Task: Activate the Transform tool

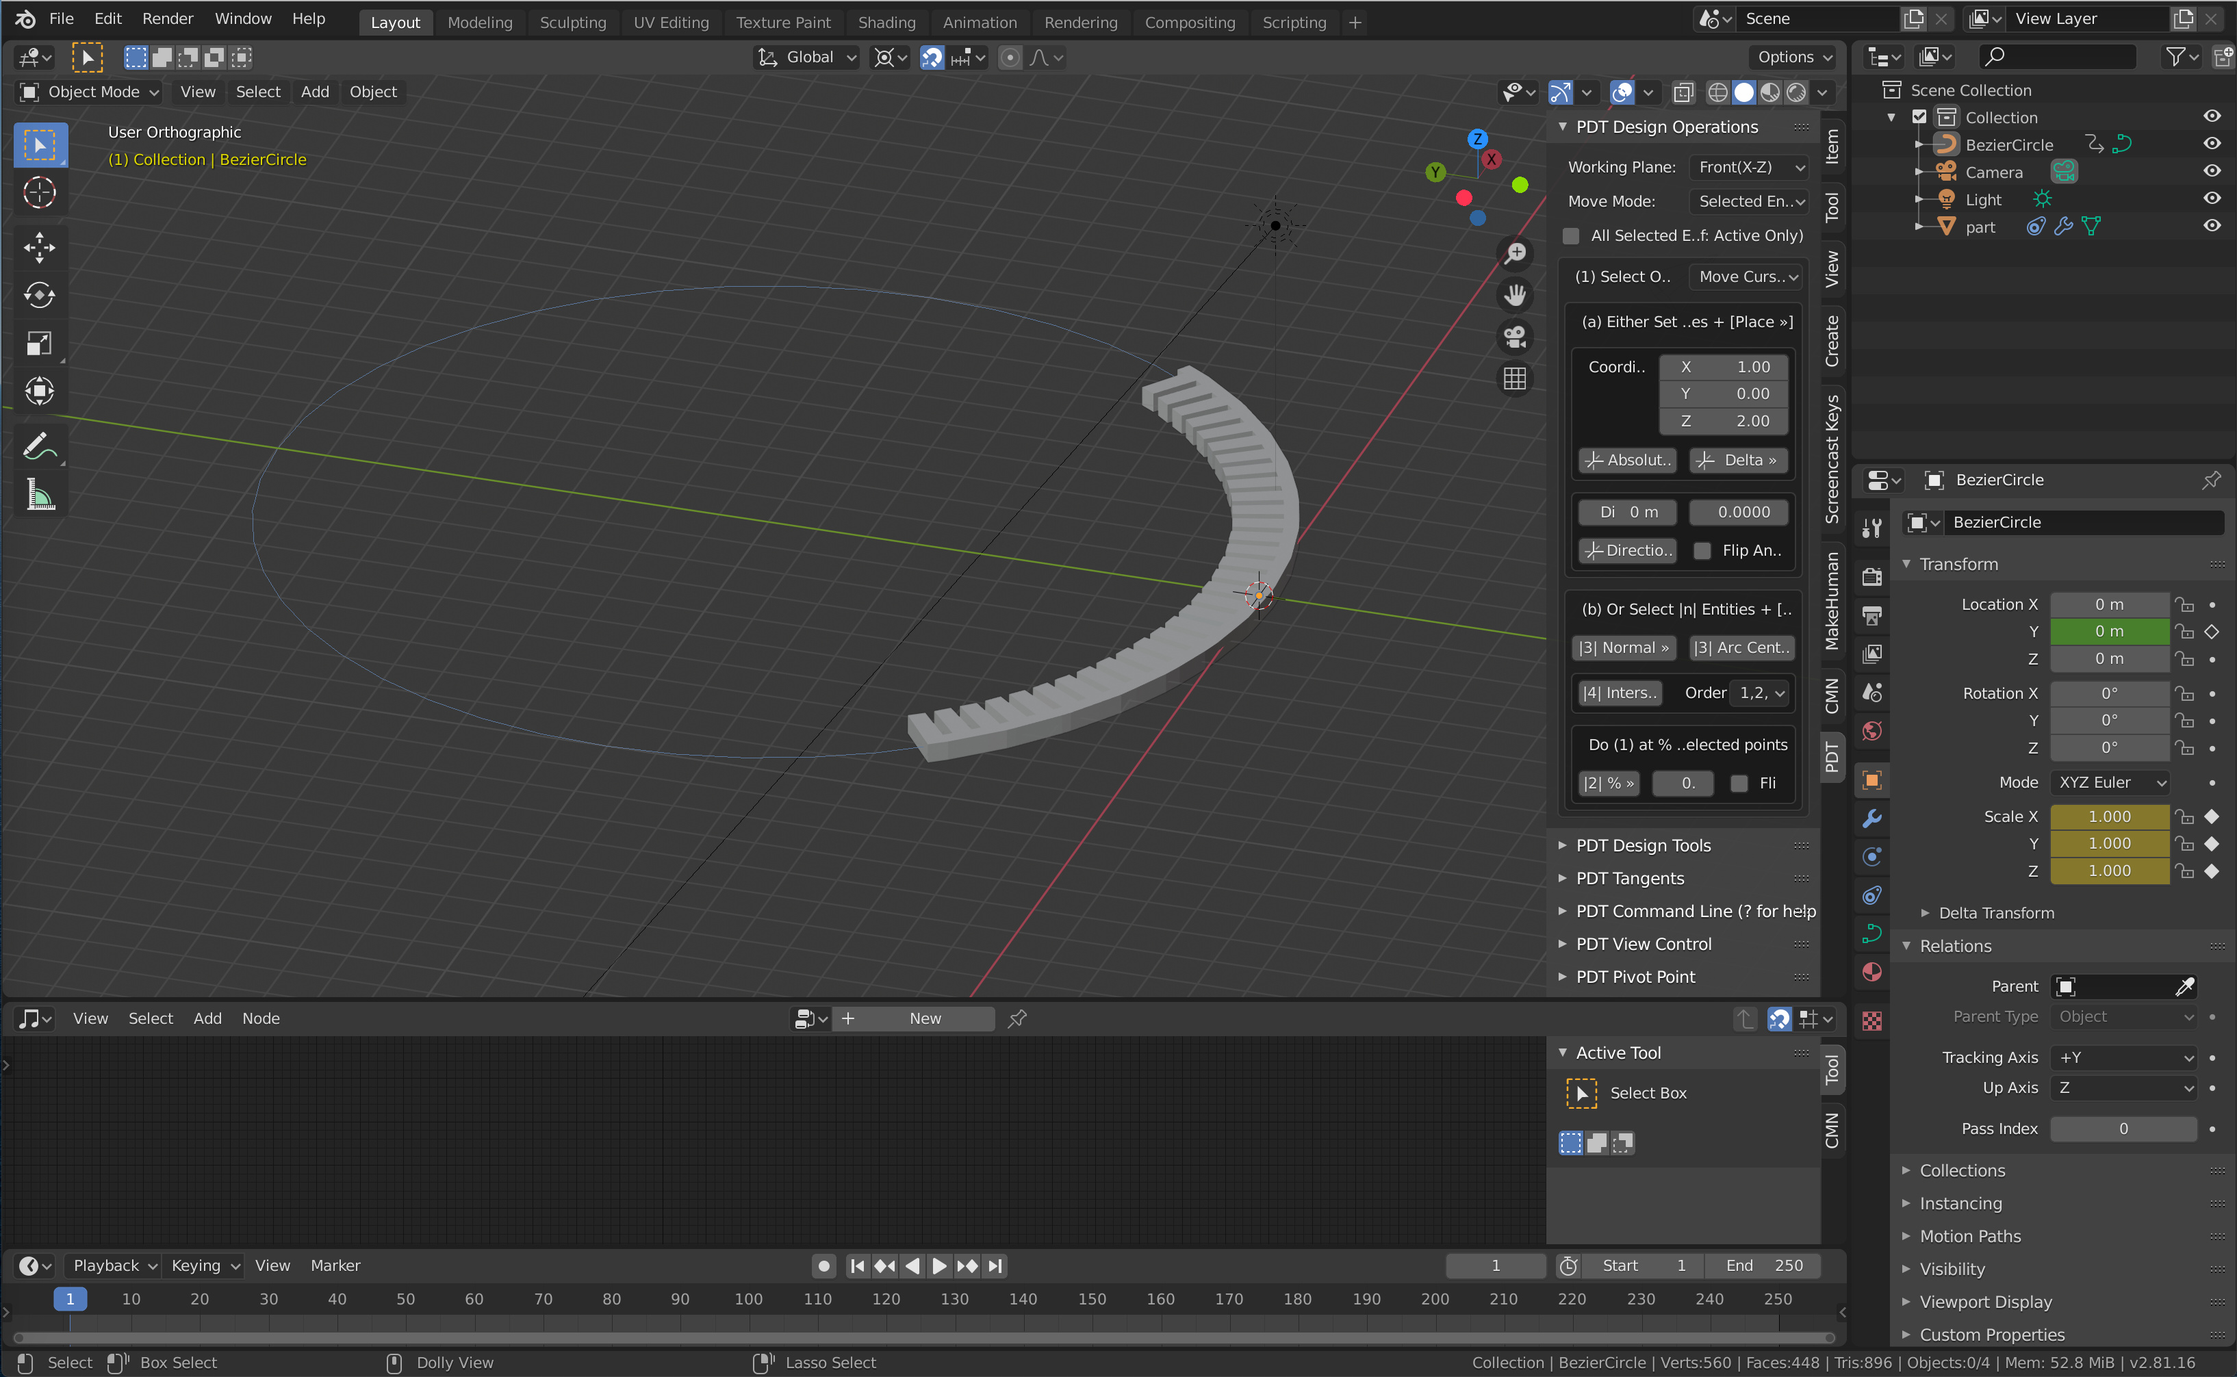Action: tap(39, 391)
